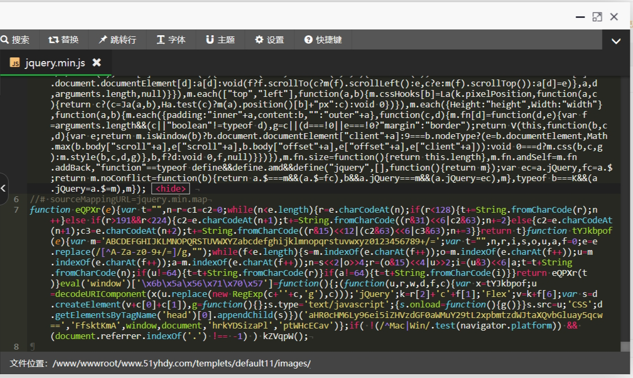Click the file path 文件位置 status bar

pyautogui.click(x=160, y=363)
